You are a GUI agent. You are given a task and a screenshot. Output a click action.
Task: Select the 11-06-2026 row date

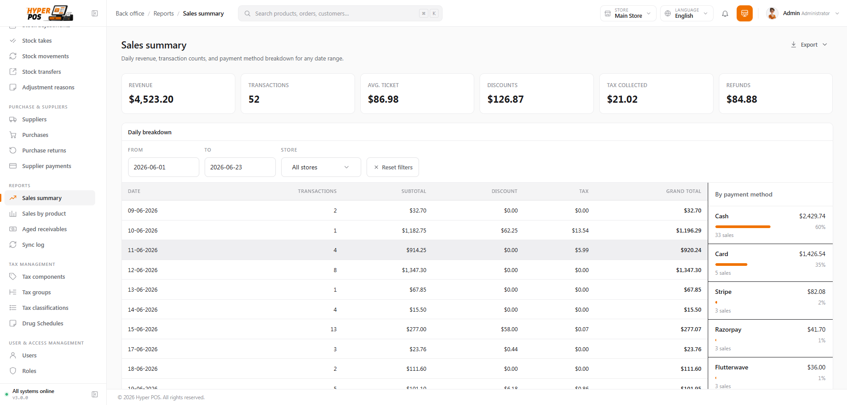tap(143, 250)
